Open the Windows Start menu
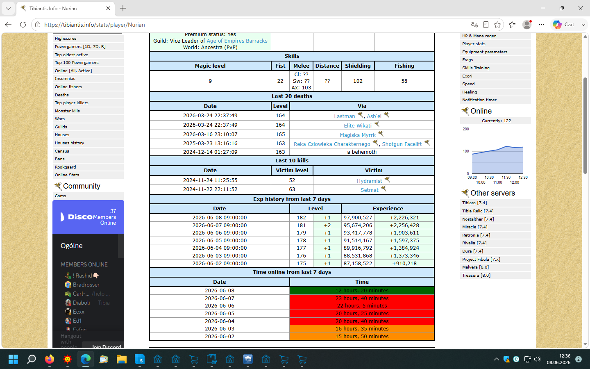 tap(14, 360)
